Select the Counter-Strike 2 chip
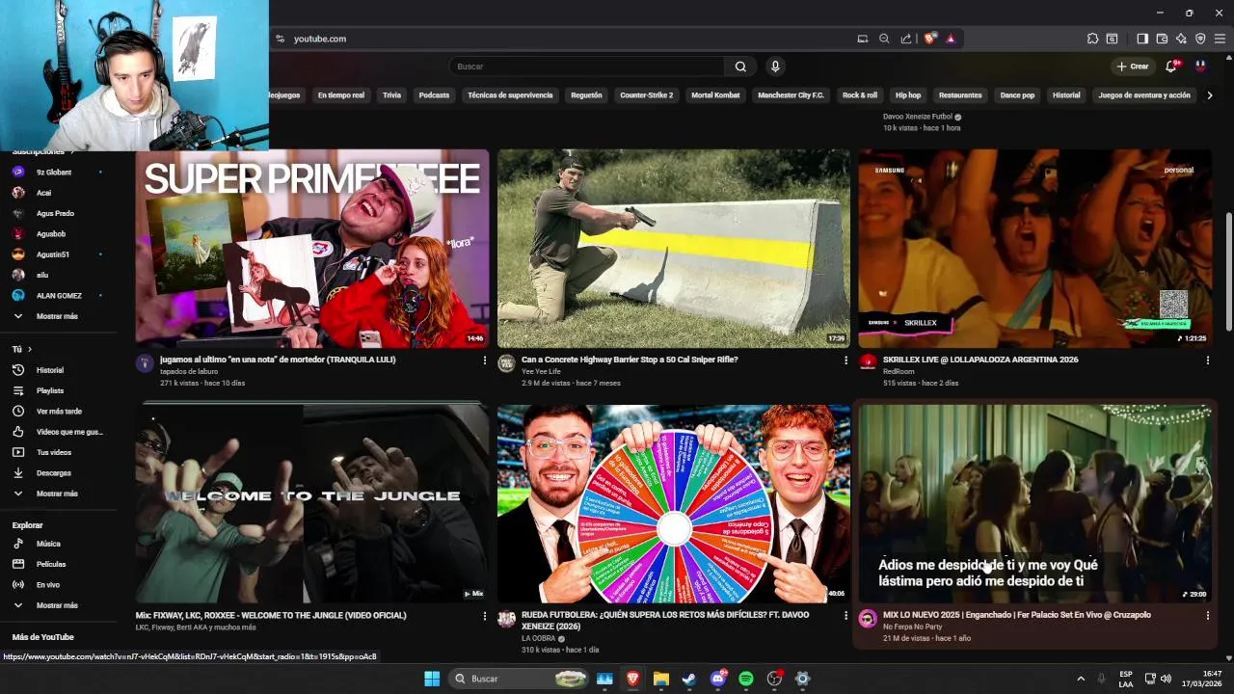This screenshot has width=1234, height=694. [x=647, y=95]
